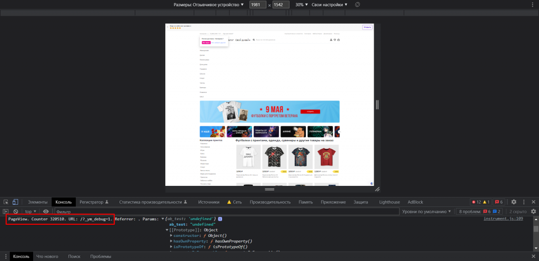Image resolution: width=539 pixels, height=261 pixels.
Task: Focus the viewport width field 1981
Action: point(258,5)
